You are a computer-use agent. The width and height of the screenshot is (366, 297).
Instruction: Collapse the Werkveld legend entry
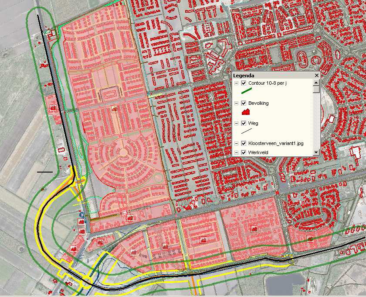click(236, 152)
